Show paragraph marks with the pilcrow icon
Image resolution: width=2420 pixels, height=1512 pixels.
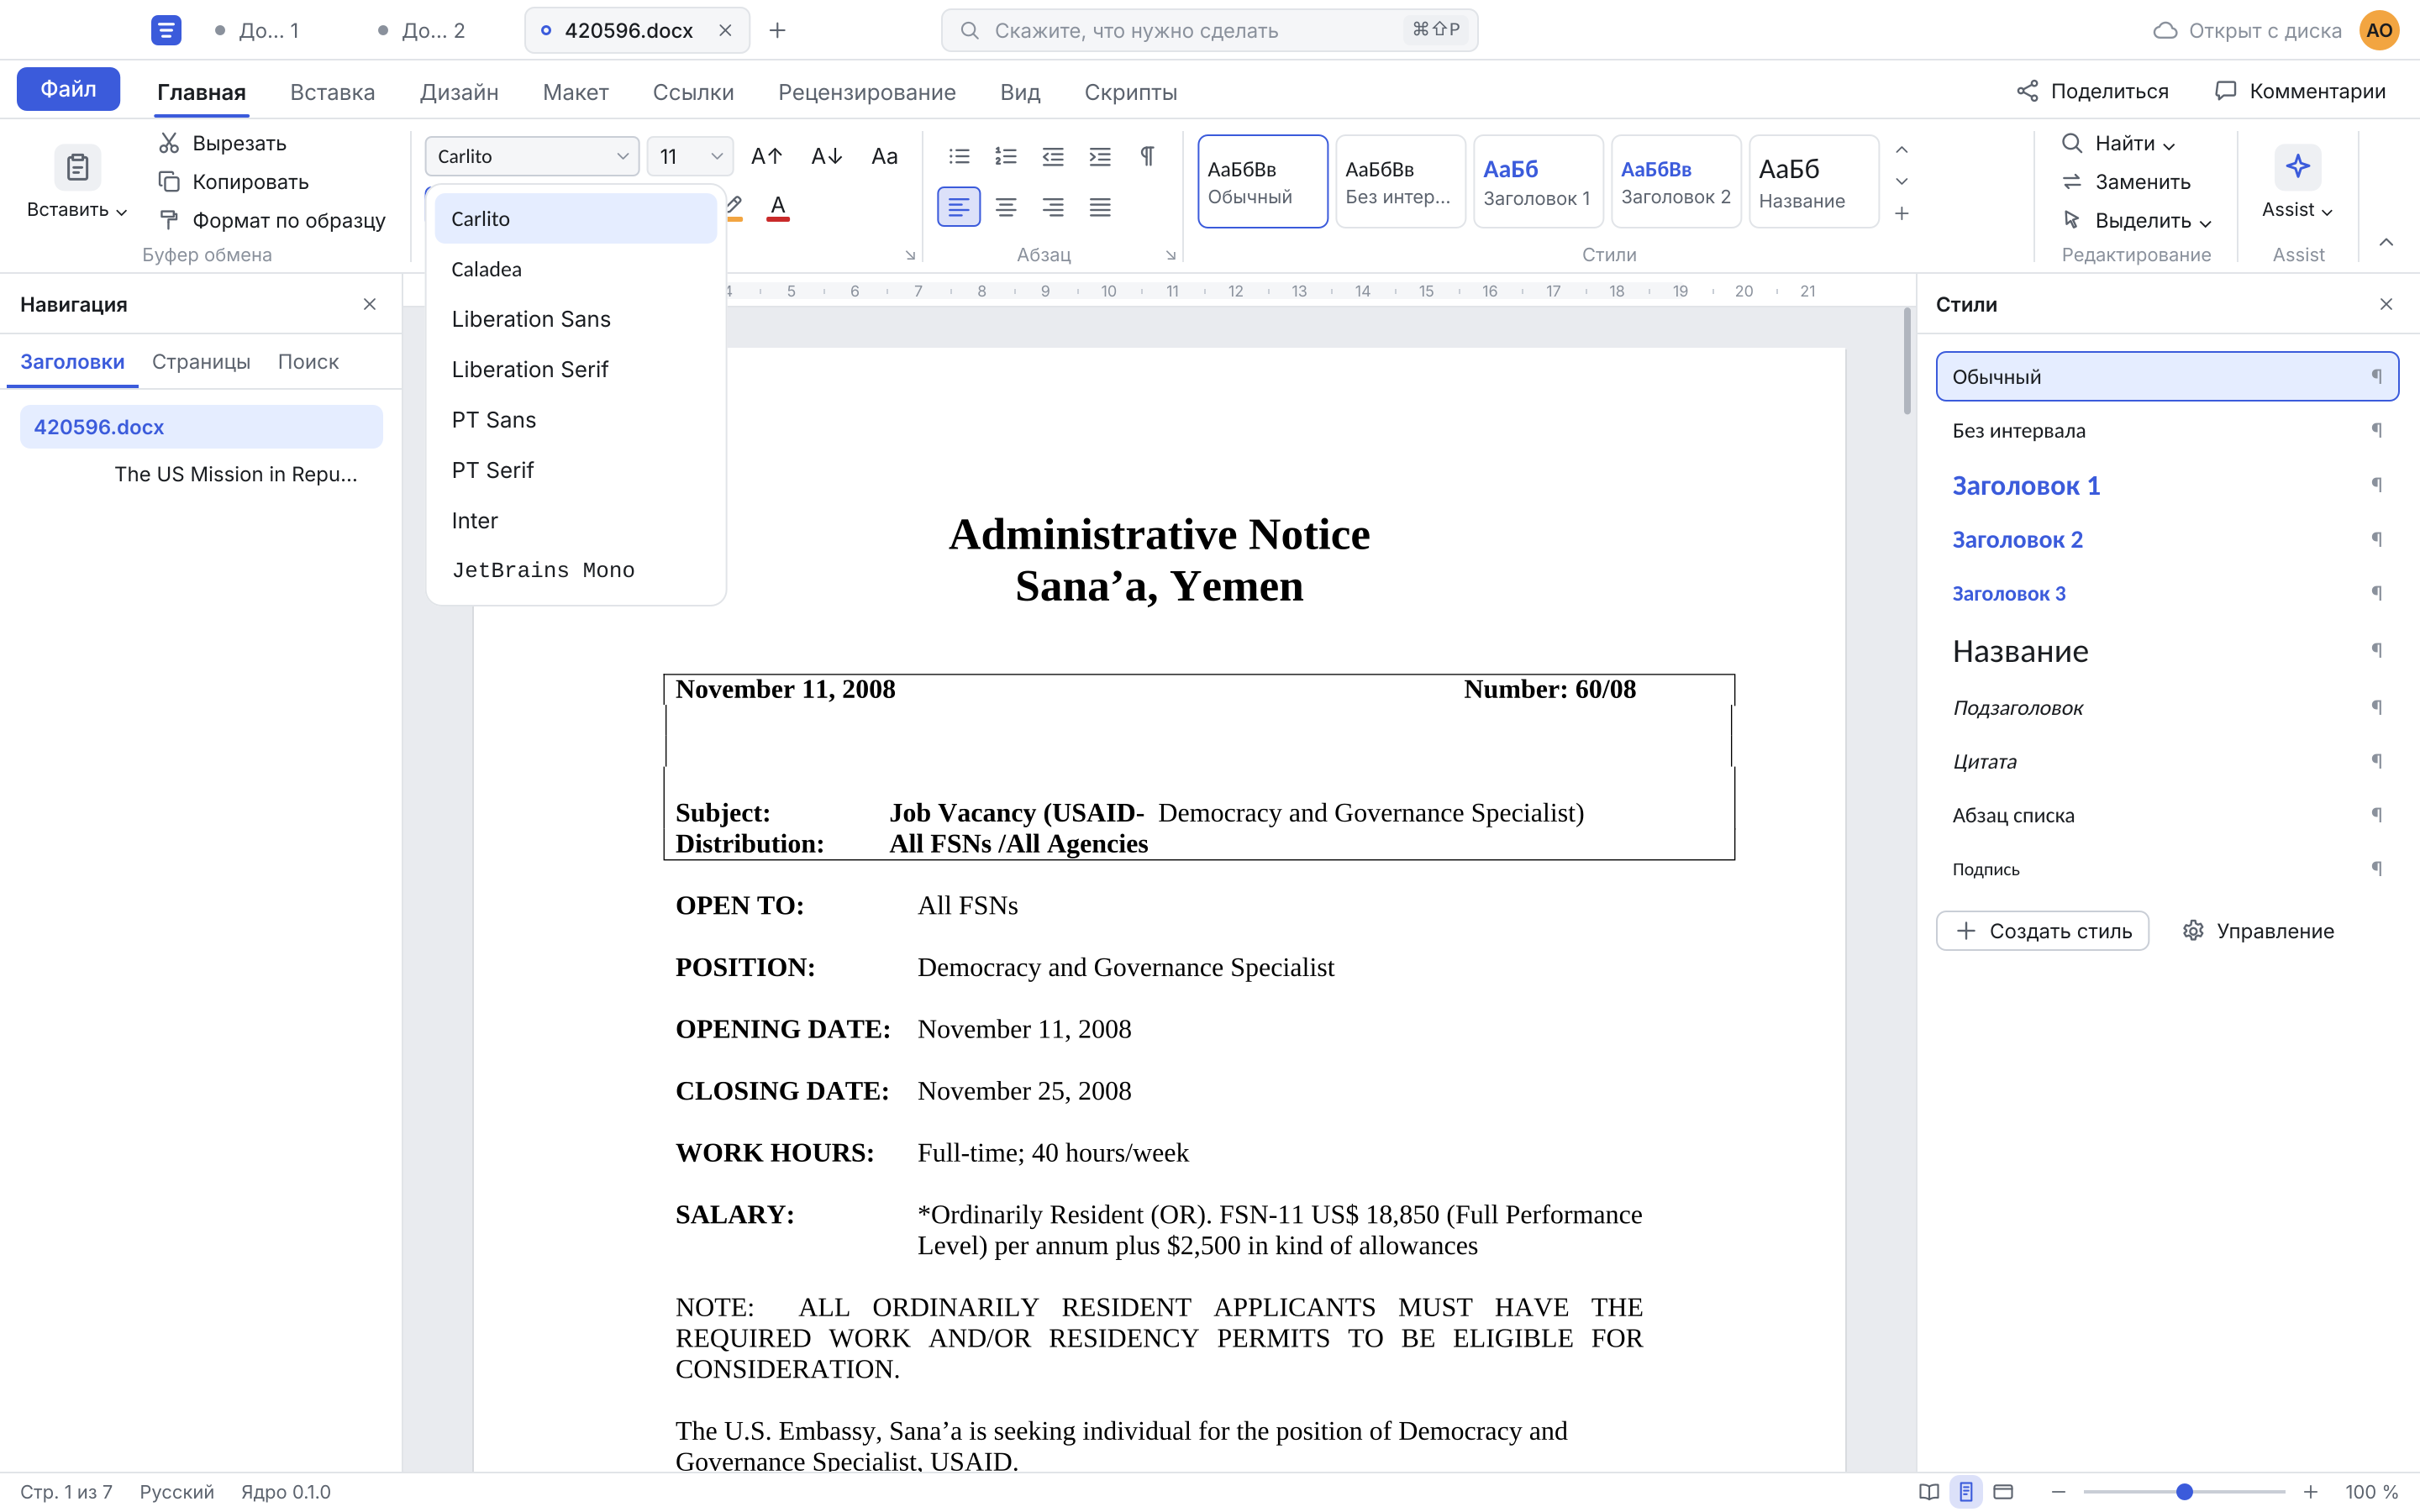(x=1147, y=156)
